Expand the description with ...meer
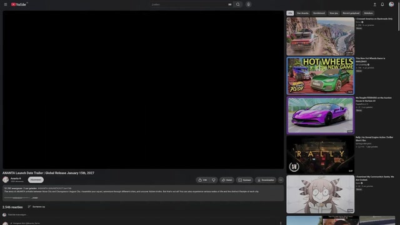The height and width of the screenshot is (225, 400). coord(35,197)
